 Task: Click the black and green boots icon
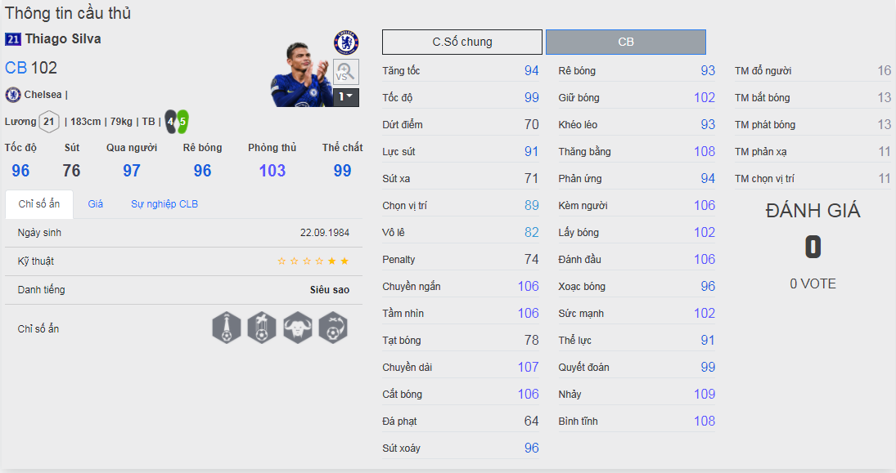[176, 122]
